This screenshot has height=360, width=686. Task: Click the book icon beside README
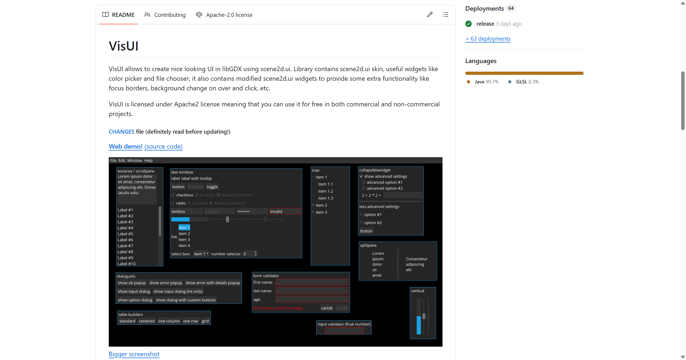pos(106,15)
